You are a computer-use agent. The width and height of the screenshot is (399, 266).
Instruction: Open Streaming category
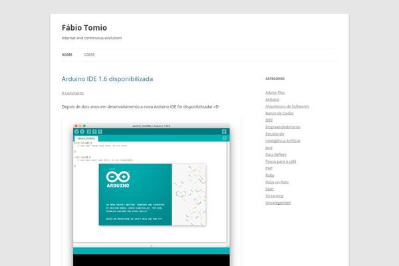pos(274,196)
